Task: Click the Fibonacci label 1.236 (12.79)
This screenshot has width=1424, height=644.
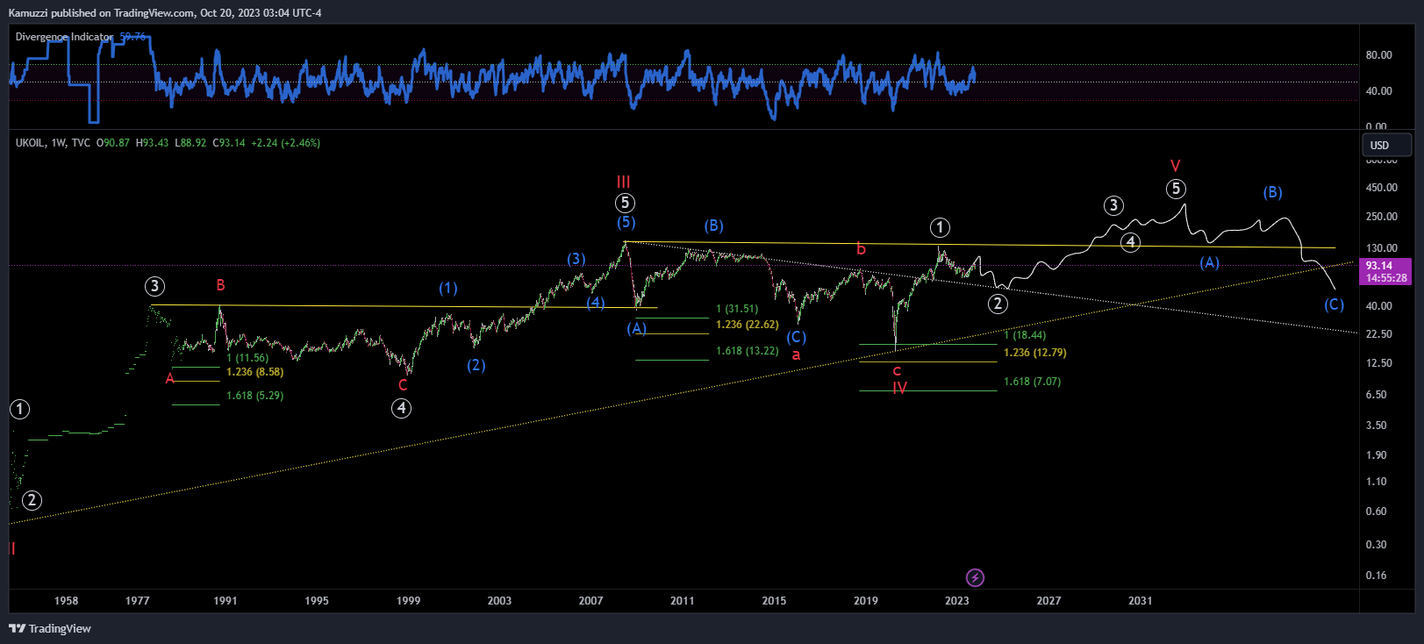Action: pyautogui.click(x=1035, y=353)
